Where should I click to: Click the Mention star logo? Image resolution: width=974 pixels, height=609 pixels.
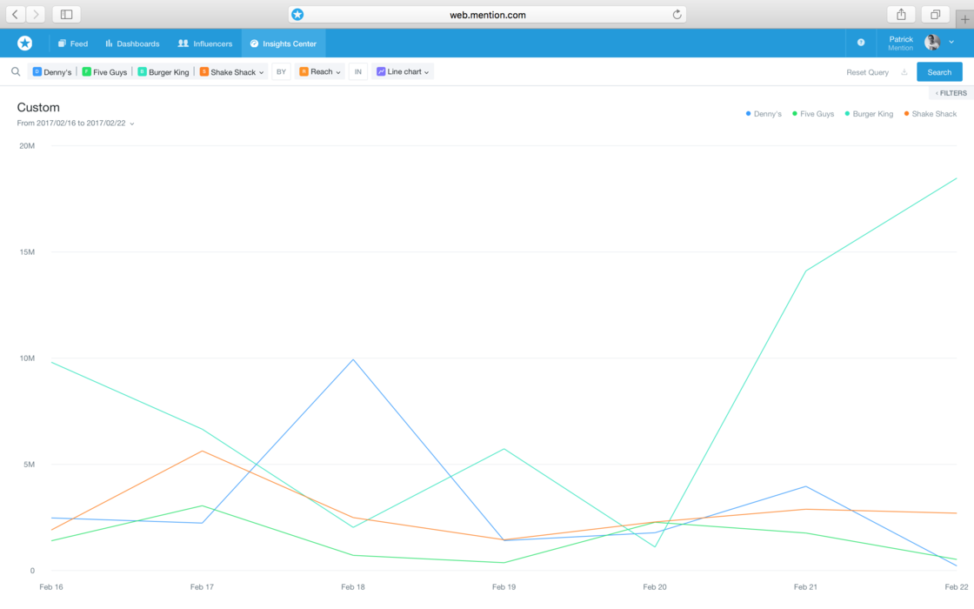coord(24,43)
